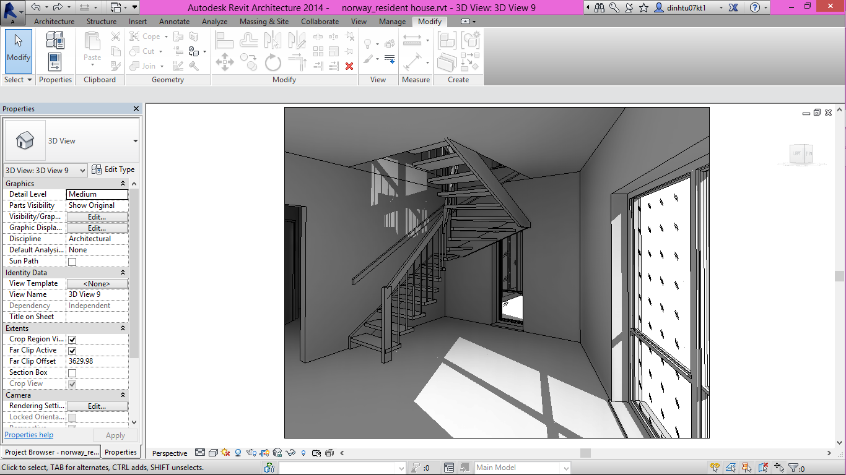Toggle the Locked Orientation checkbox
846x475 pixels.
coord(72,417)
